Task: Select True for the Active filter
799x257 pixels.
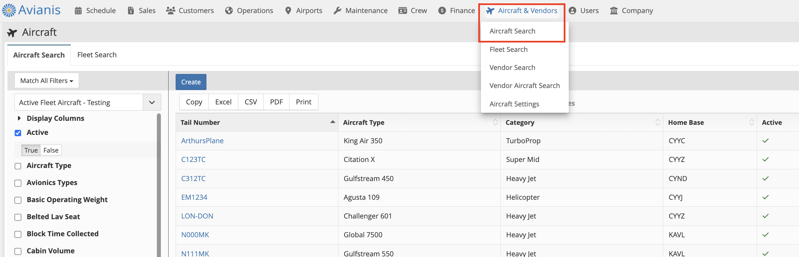Action: point(31,150)
